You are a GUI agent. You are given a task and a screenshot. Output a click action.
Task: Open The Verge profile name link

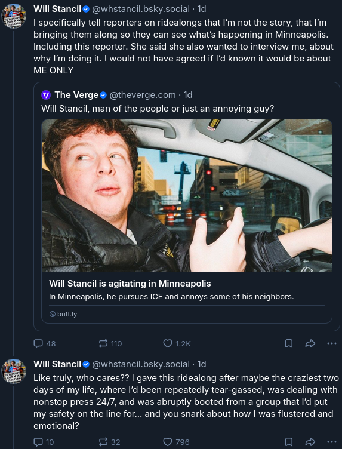point(76,95)
